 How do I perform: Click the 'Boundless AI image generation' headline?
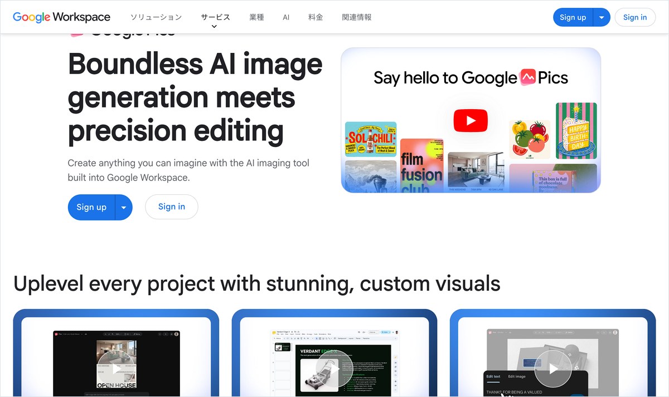point(195,97)
